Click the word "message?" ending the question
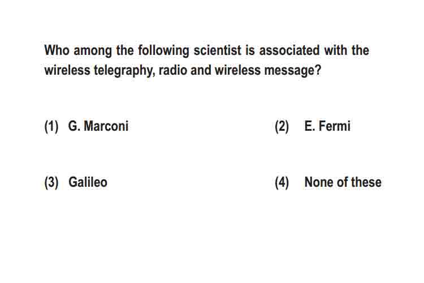This screenshot has width=424, height=283. [x=293, y=71]
